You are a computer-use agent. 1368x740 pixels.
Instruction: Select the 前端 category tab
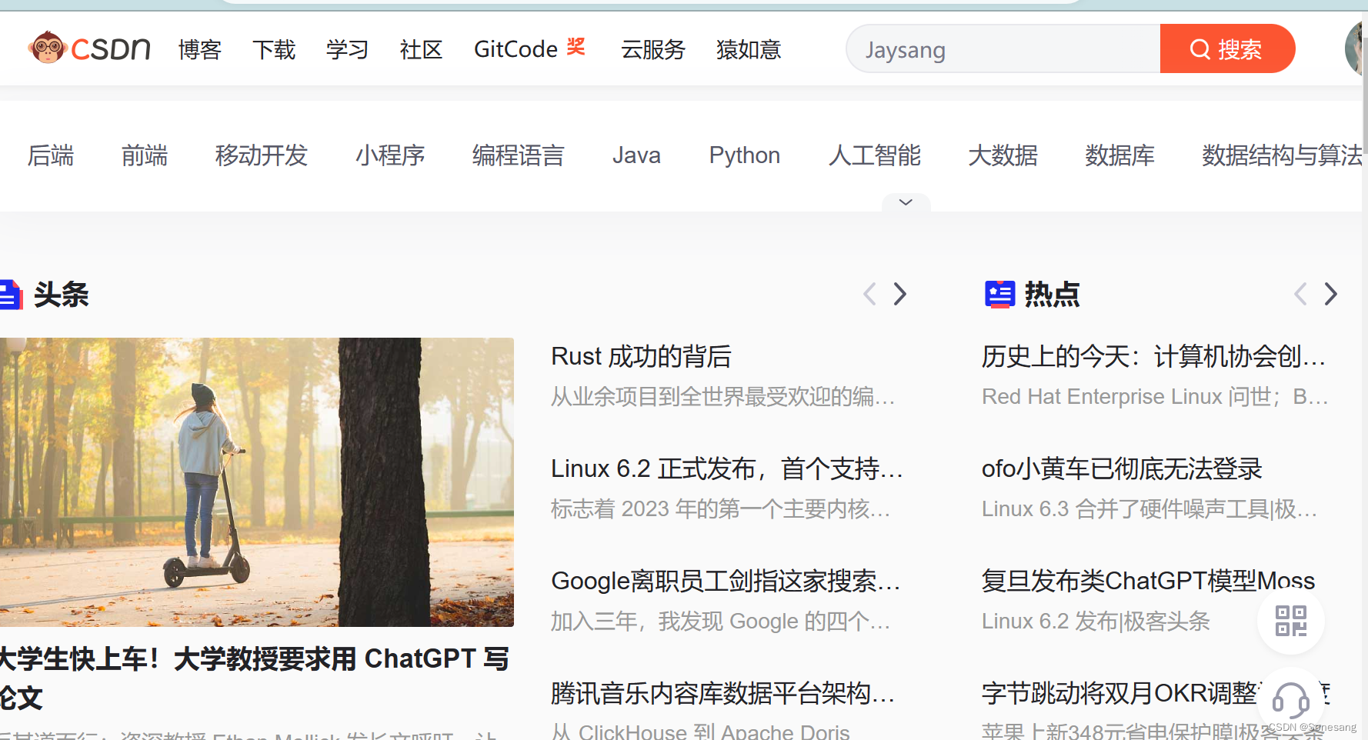(x=145, y=155)
